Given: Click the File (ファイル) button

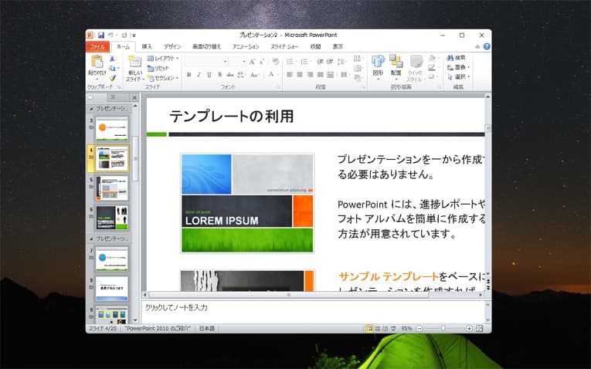Looking at the screenshot, I should click(x=98, y=46).
